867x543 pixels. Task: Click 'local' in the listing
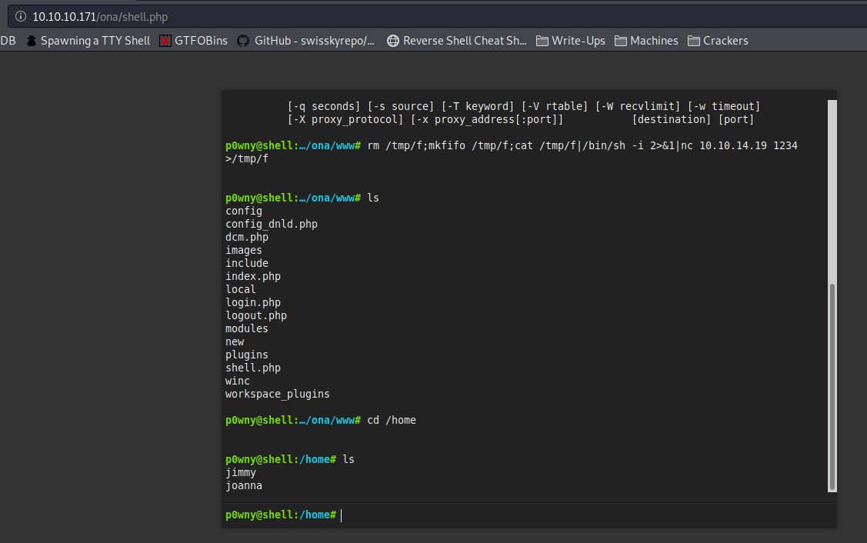241,289
